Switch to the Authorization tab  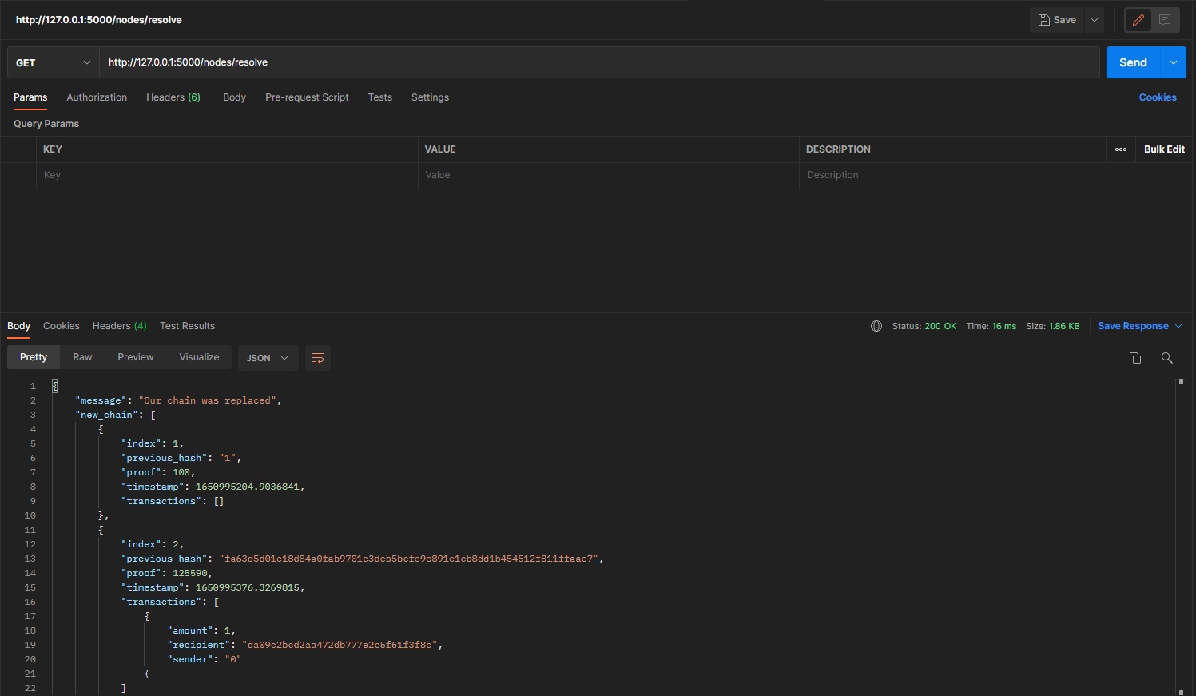97,97
